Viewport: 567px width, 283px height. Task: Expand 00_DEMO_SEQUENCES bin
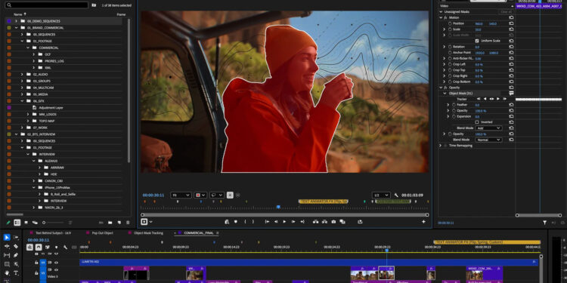(16, 21)
